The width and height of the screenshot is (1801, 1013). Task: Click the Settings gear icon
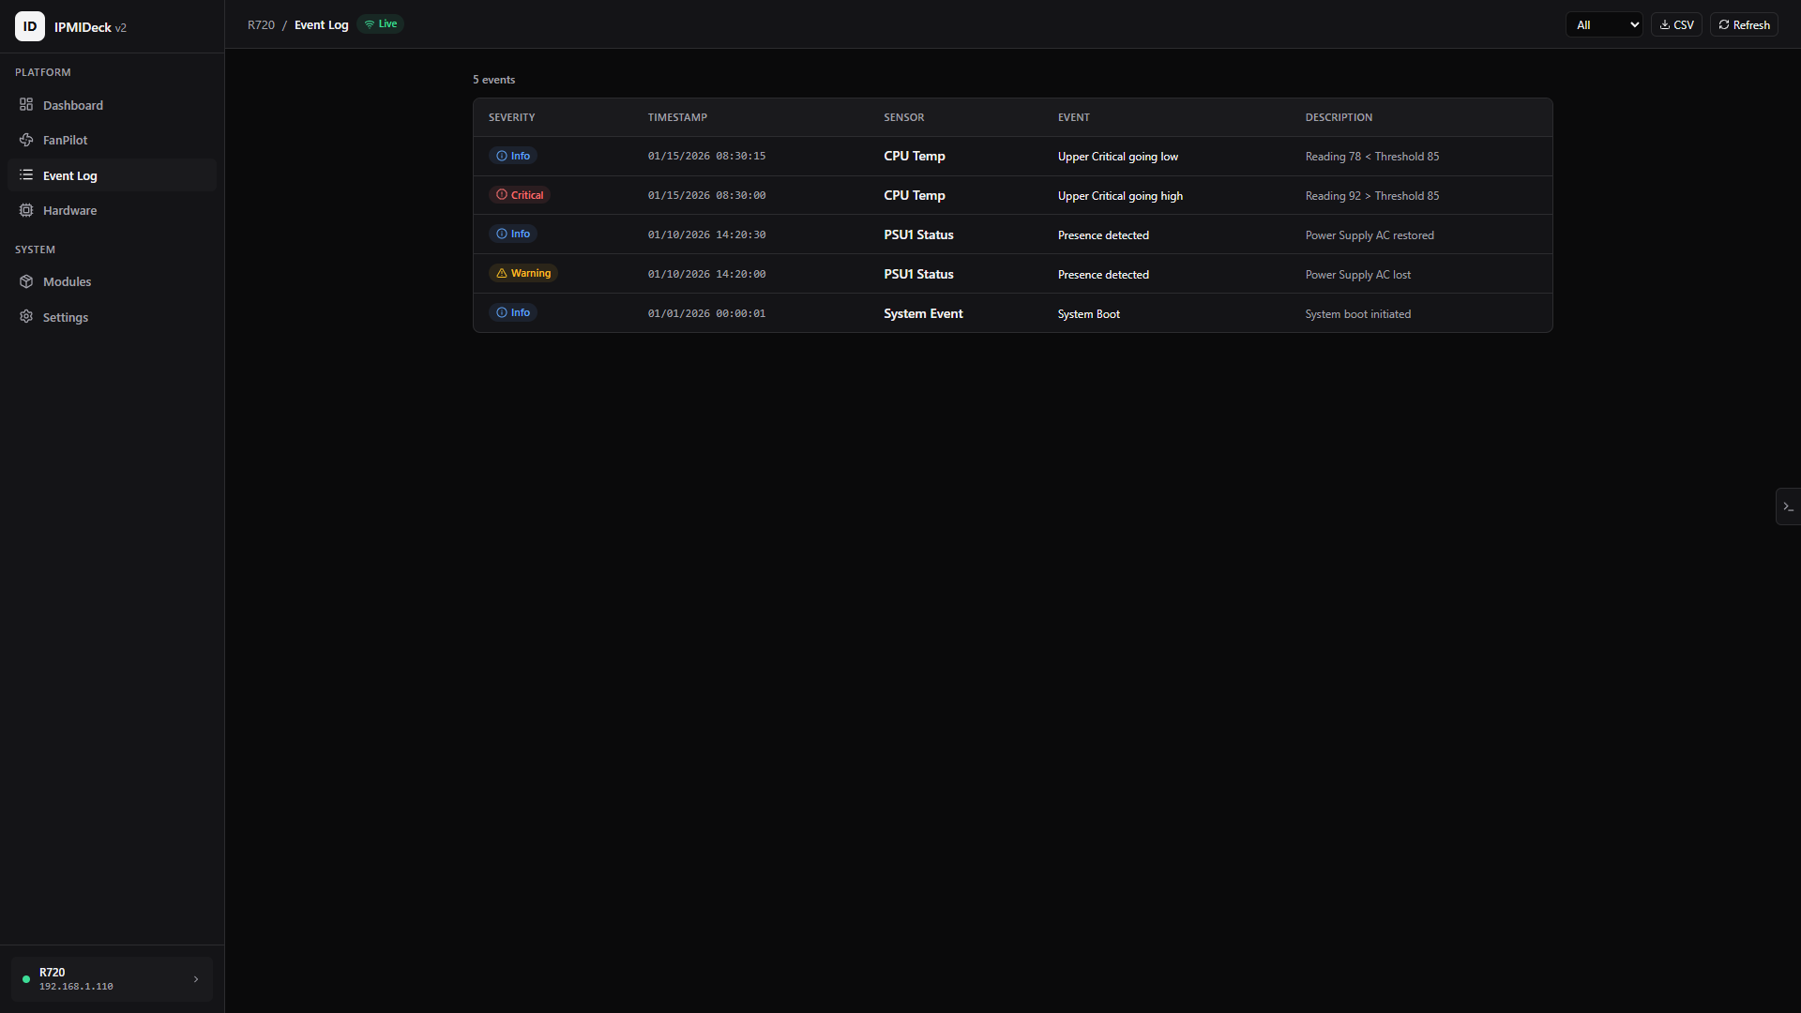pyautogui.click(x=26, y=316)
